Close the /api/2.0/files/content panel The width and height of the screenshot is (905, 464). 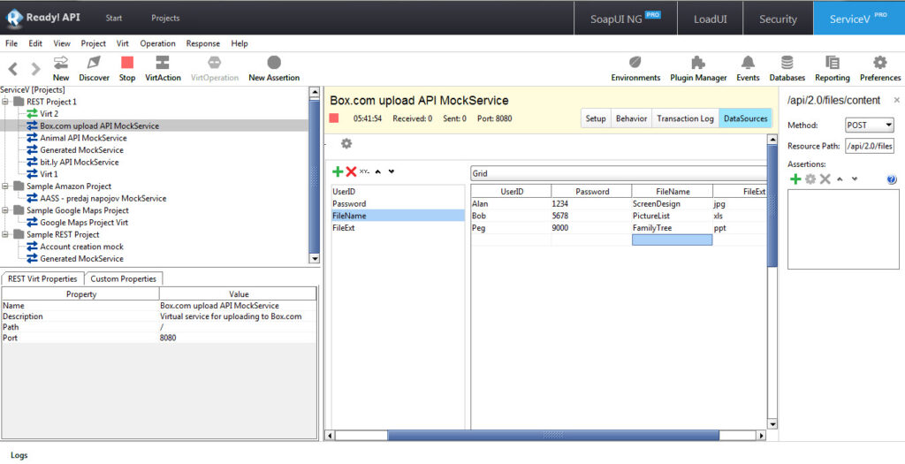tap(896, 101)
